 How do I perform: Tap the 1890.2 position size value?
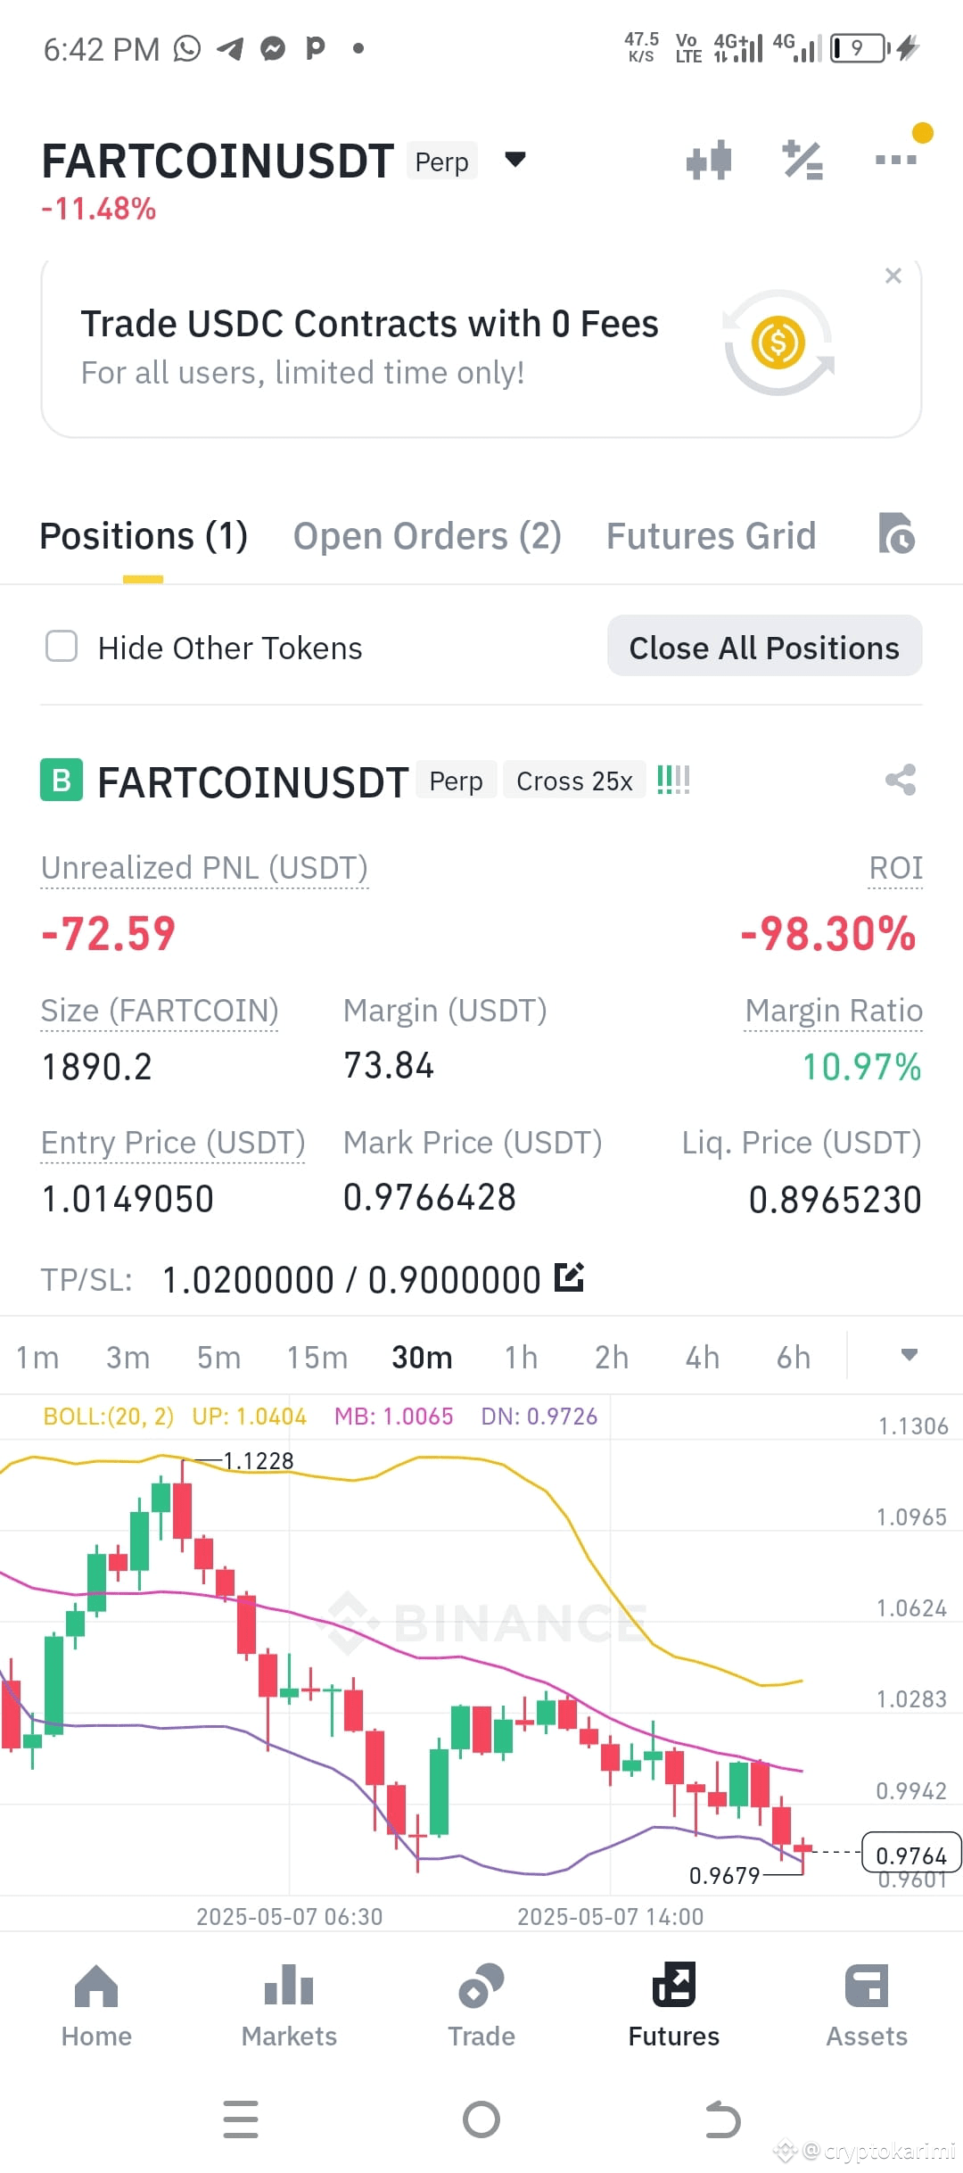click(x=97, y=1067)
